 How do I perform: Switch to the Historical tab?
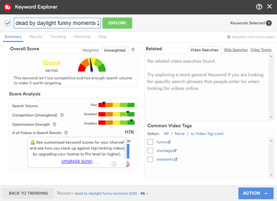[82, 36]
